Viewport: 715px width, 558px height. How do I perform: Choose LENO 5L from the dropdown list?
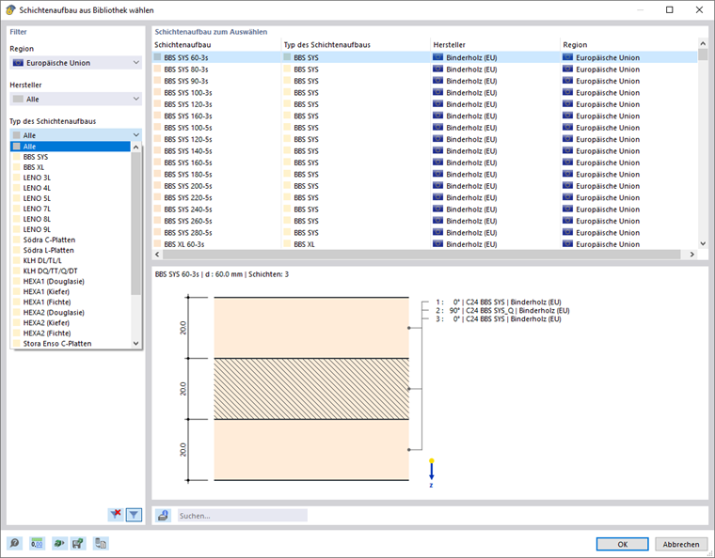click(71, 198)
